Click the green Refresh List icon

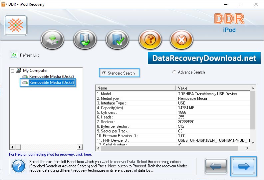tap(14, 55)
